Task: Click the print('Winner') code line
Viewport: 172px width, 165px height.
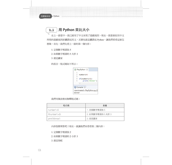Action: click(90, 81)
